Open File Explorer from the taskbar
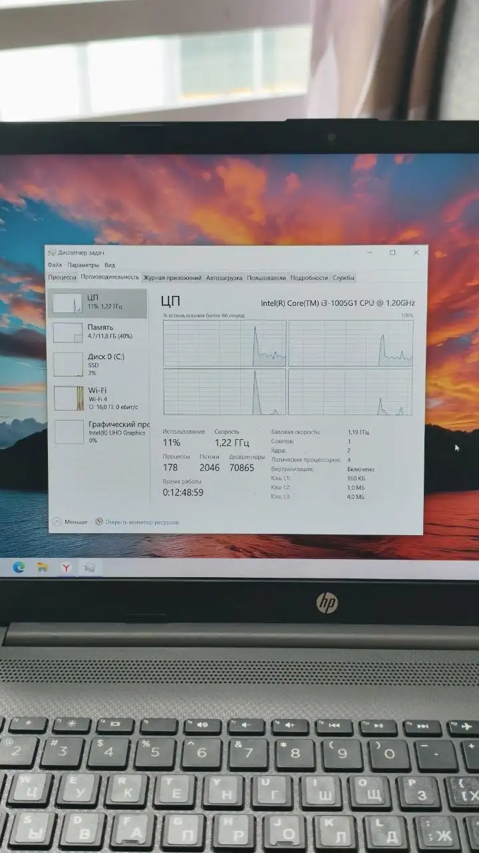479x853 pixels. tap(42, 567)
